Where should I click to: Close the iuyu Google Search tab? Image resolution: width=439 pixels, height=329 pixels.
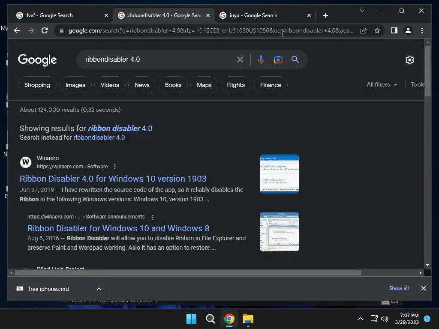coord(309,15)
